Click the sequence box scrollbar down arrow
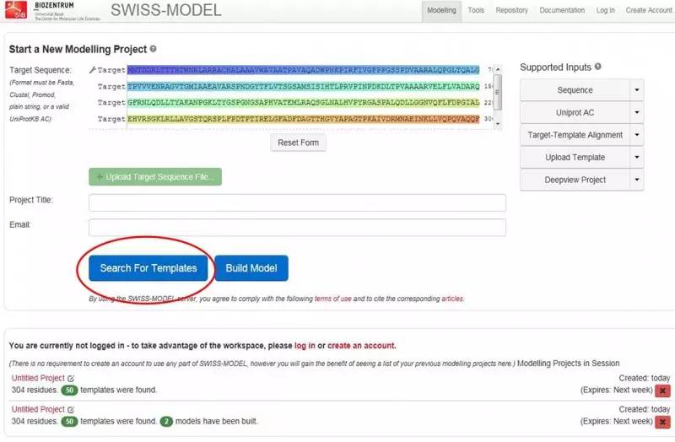The width and height of the screenshot is (675, 442). 498,124
